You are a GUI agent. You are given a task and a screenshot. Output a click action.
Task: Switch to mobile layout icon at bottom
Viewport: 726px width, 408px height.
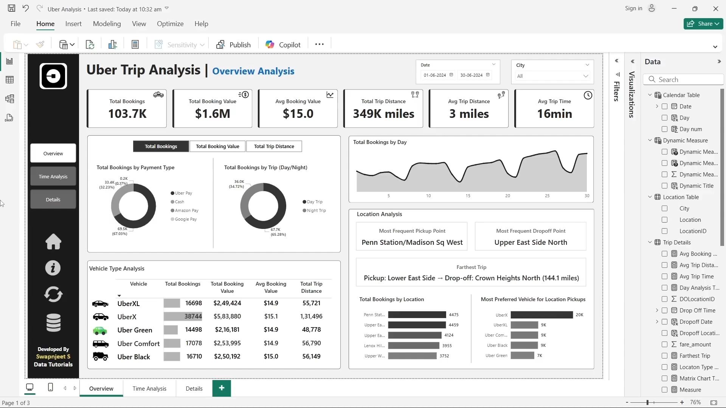pos(50,387)
